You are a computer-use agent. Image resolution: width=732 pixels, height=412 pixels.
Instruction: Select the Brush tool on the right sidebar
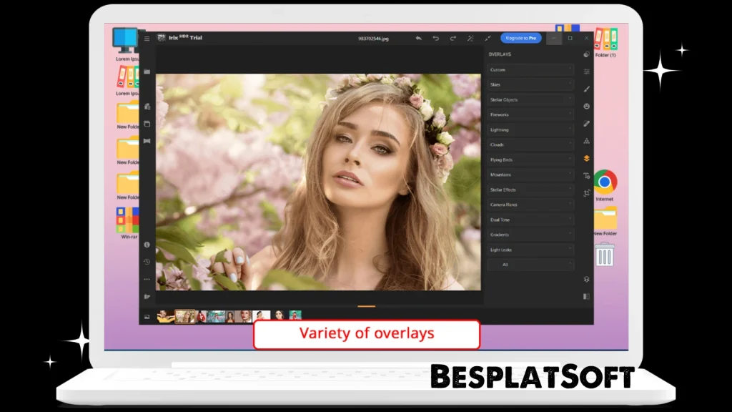pos(585,89)
